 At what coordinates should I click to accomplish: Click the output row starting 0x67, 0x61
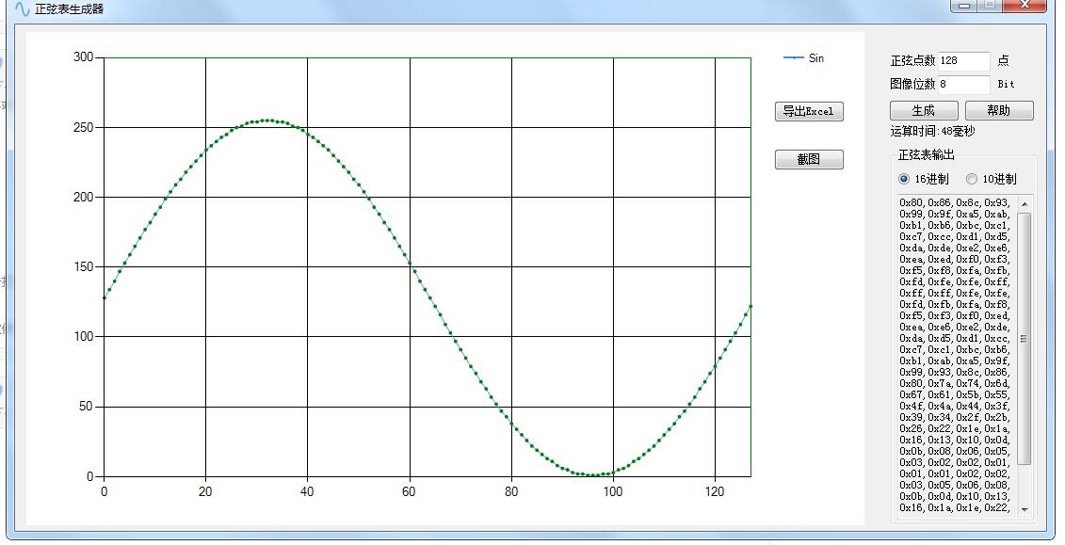(x=955, y=395)
